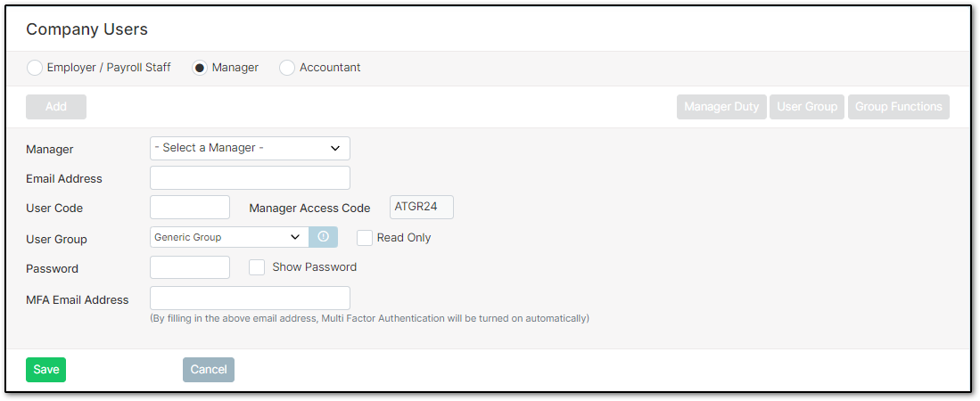980x401 pixels.
Task: Open Manager Duty settings
Action: [x=721, y=107]
